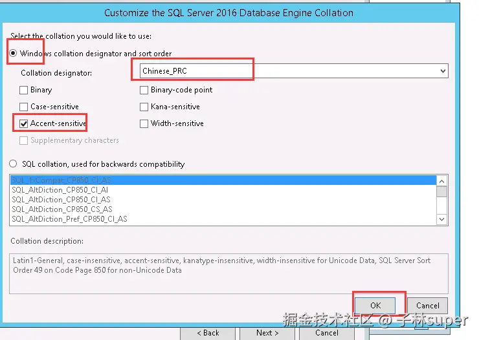Screen dimensions: 479x340
Task: Enable the Kana-sensitive checkbox
Action: tap(144, 107)
